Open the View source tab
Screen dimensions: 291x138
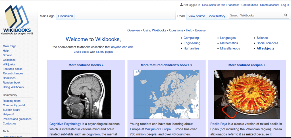pos(197,16)
